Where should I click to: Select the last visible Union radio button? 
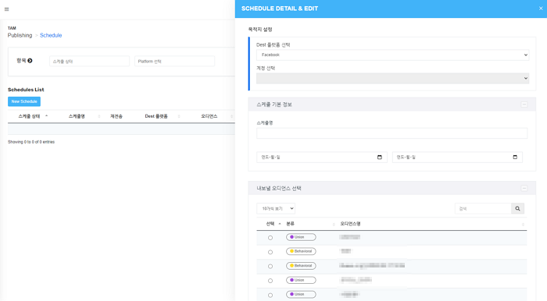point(270,295)
